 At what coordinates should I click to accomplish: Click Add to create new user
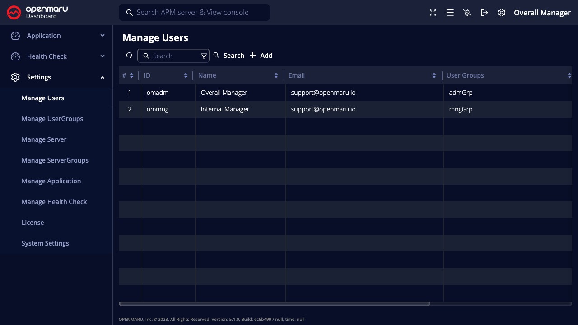pos(261,56)
